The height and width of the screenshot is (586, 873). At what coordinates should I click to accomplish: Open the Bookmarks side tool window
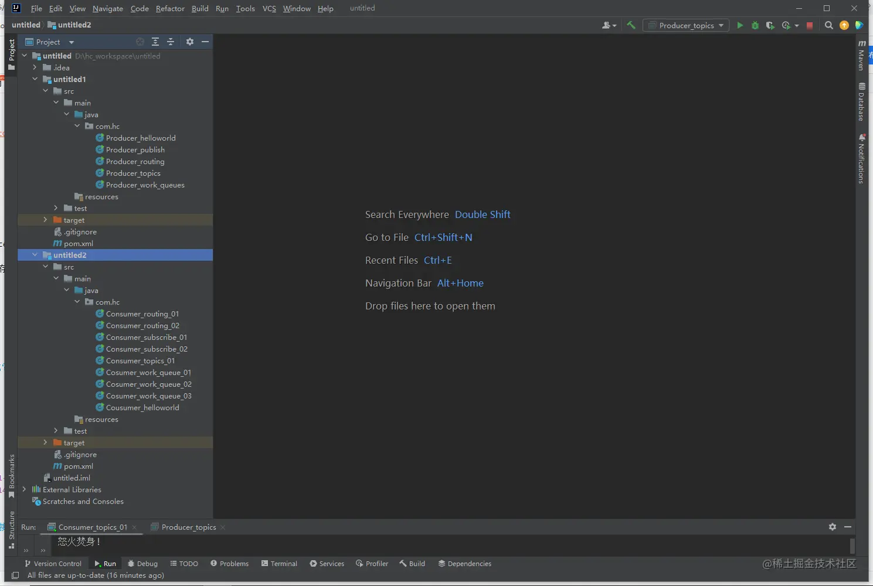11,476
